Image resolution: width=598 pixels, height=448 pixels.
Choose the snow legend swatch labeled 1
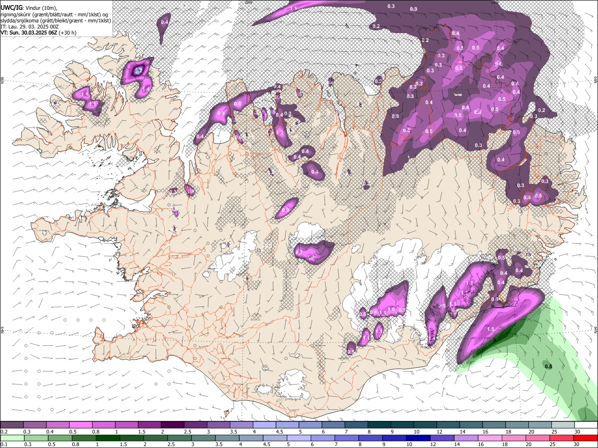pyautogui.click(x=126, y=425)
